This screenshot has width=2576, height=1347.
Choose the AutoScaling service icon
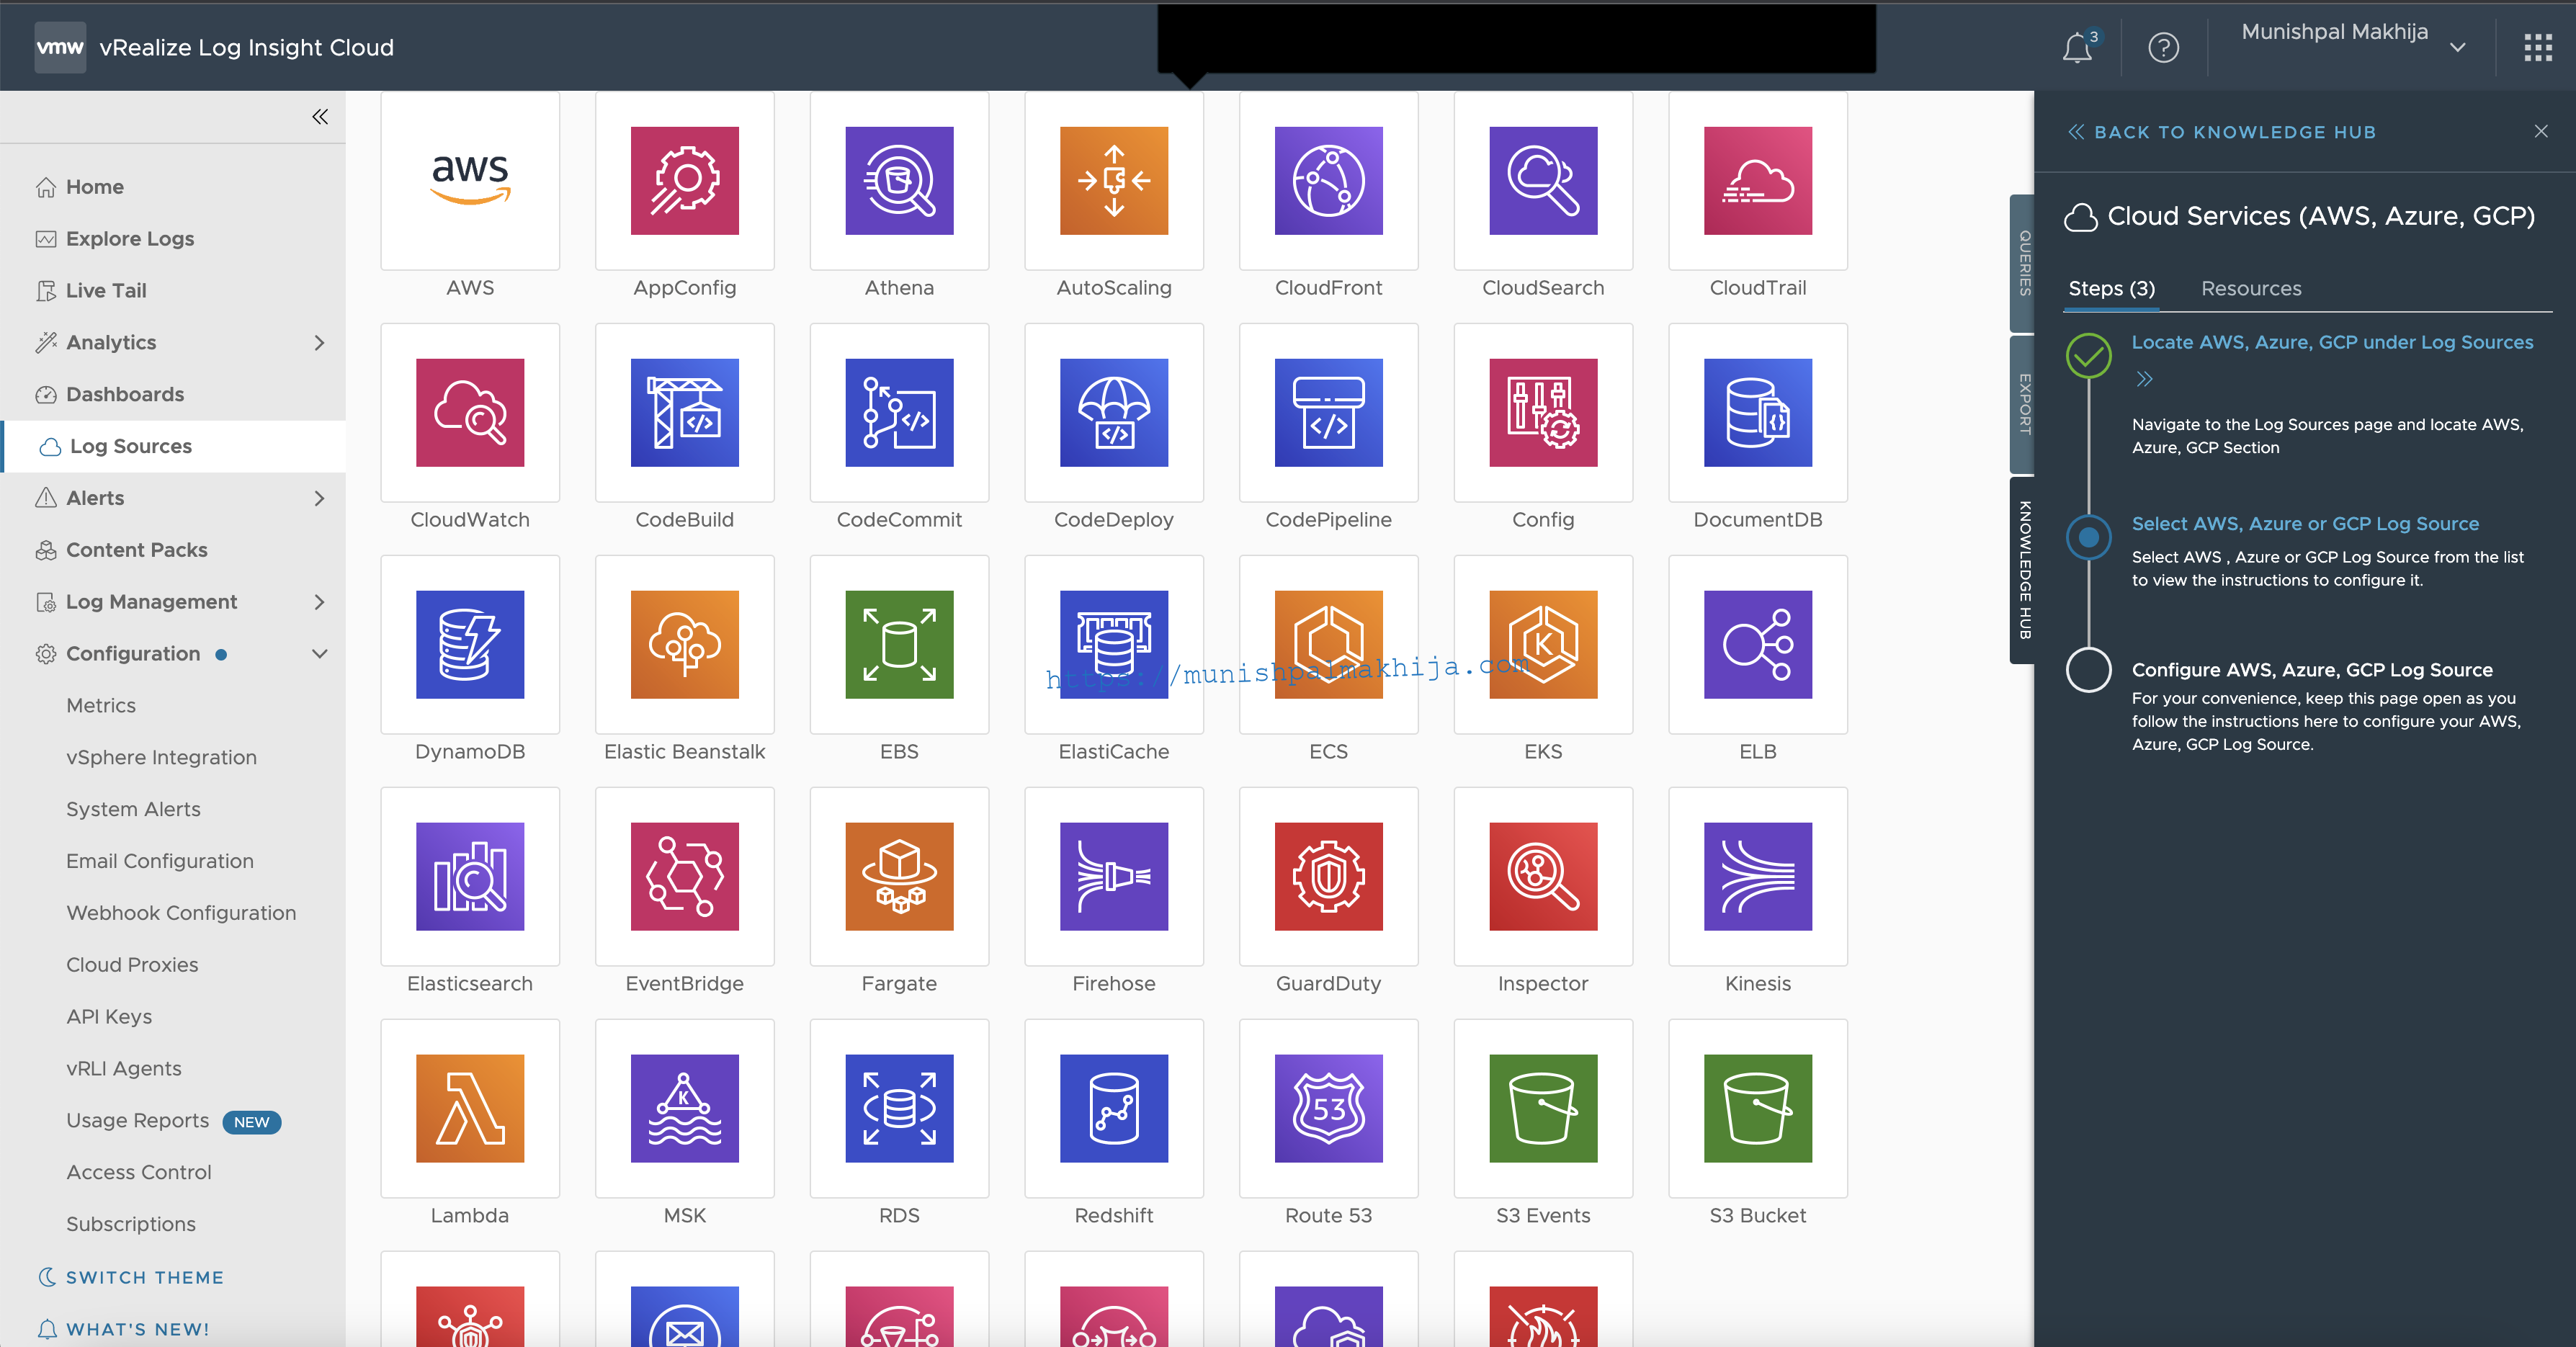coord(1114,181)
